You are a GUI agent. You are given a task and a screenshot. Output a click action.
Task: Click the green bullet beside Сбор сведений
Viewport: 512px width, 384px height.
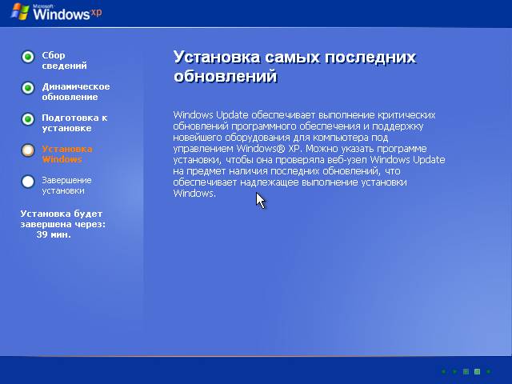click(28, 57)
